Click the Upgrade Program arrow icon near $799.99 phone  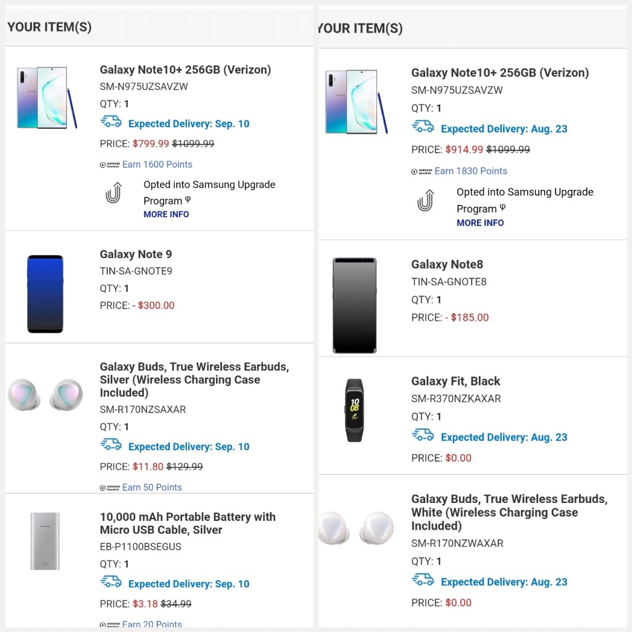click(114, 193)
